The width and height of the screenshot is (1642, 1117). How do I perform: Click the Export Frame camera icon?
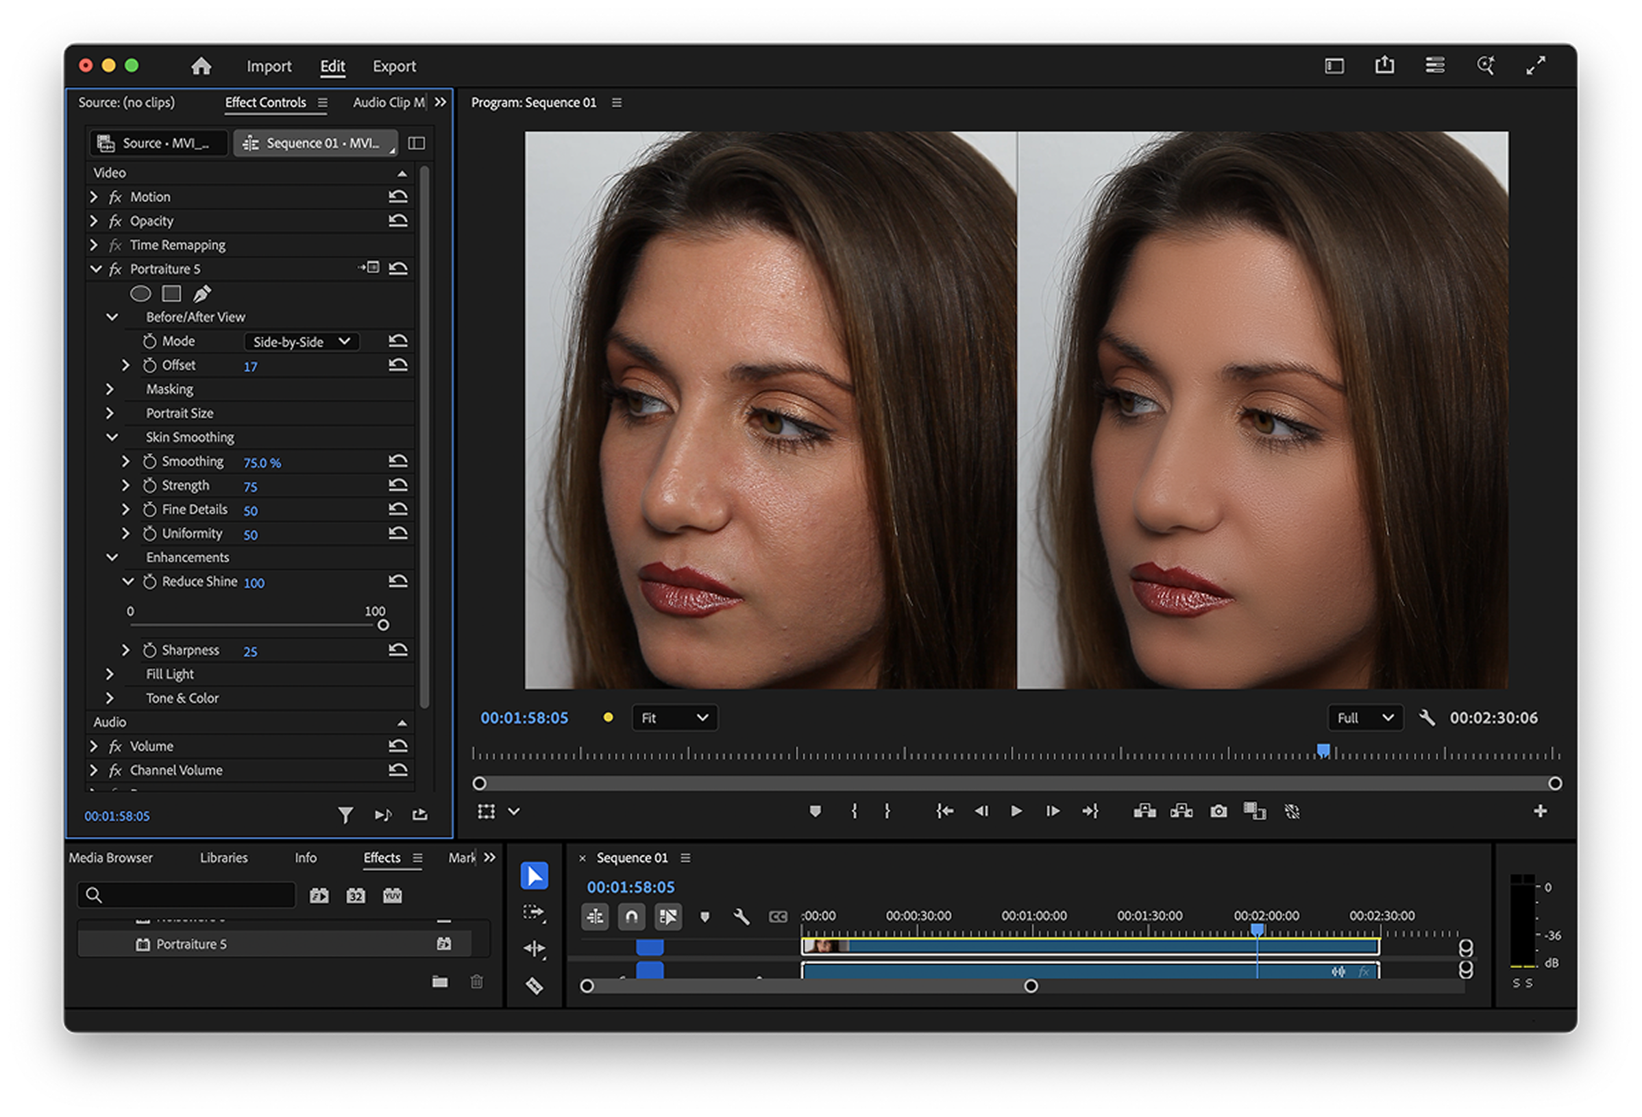[x=1218, y=811]
